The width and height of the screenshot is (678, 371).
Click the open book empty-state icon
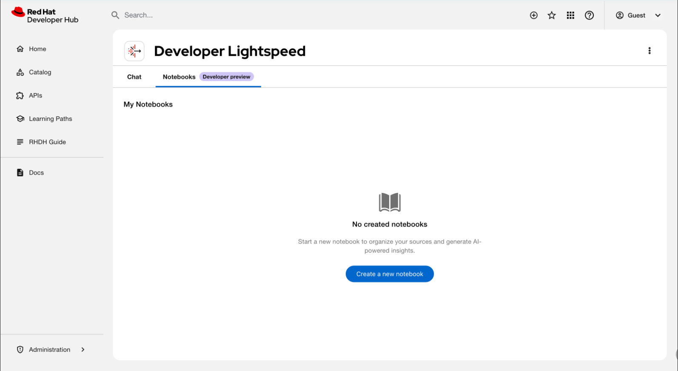click(390, 202)
